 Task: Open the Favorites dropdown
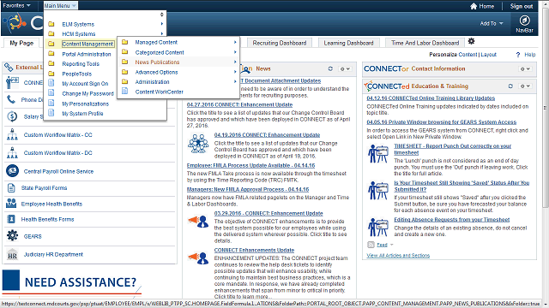pyautogui.click(x=16, y=6)
